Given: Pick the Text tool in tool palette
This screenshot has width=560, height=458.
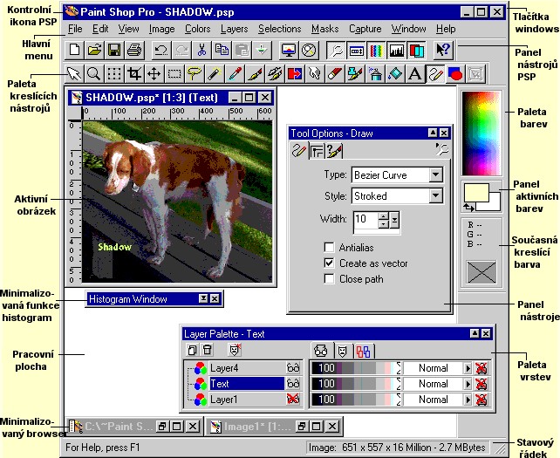Looking at the screenshot, I should click(415, 73).
